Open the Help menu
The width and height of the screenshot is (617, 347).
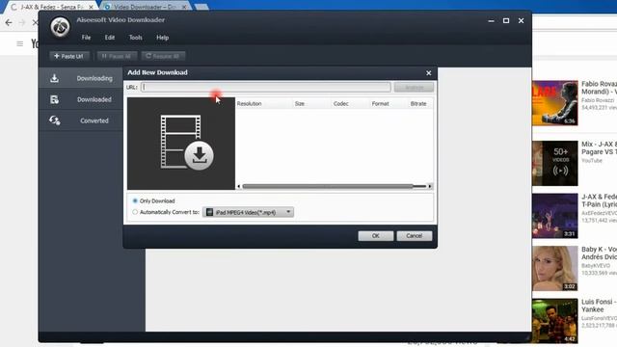point(162,38)
